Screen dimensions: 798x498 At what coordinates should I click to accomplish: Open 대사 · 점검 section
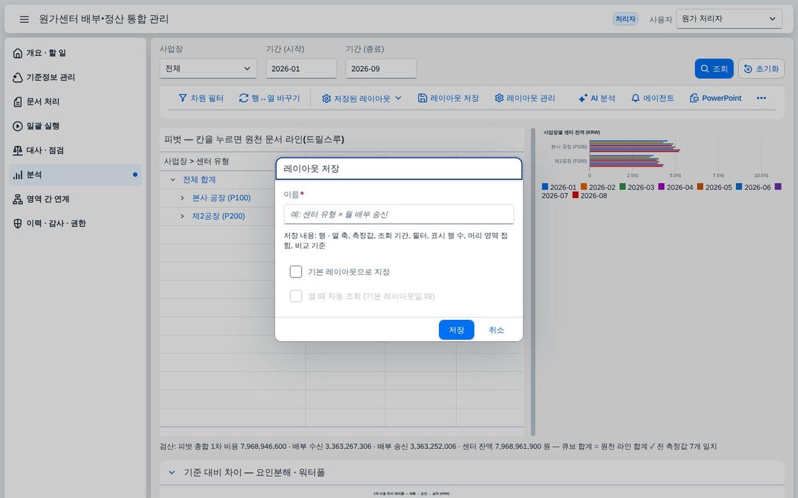pyautogui.click(x=76, y=151)
